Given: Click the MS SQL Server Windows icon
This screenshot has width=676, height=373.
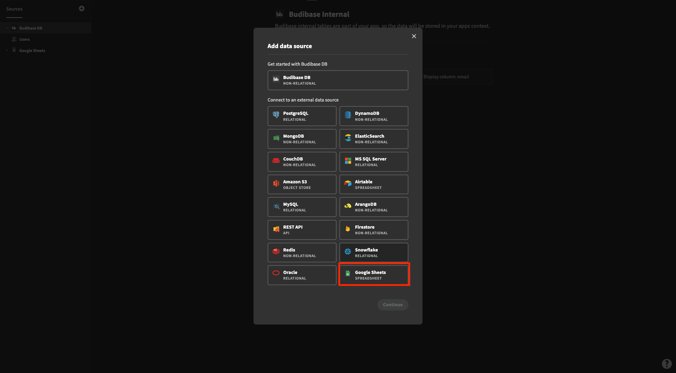Looking at the screenshot, I should click(x=348, y=161).
